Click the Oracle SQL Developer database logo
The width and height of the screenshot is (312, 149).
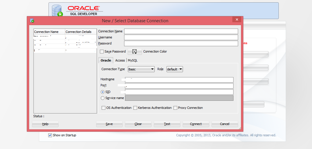pos(57,11)
